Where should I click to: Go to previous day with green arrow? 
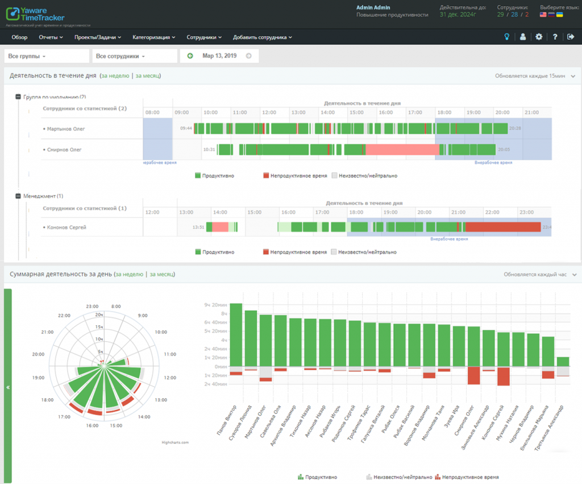pyautogui.click(x=190, y=56)
